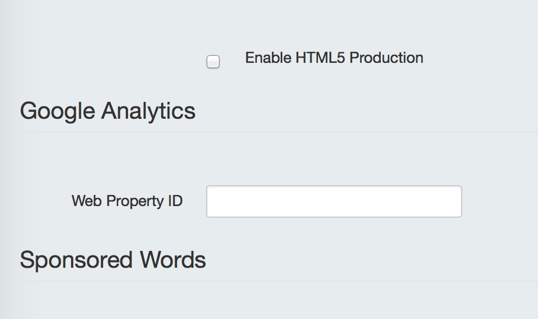Image resolution: width=538 pixels, height=319 pixels.
Task: Place cursor at left edge of Property ID input
Action: click(210, 201)
